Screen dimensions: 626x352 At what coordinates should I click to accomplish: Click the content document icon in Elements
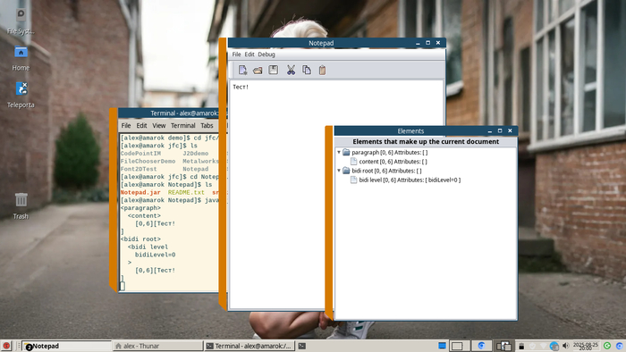[353, 162]
